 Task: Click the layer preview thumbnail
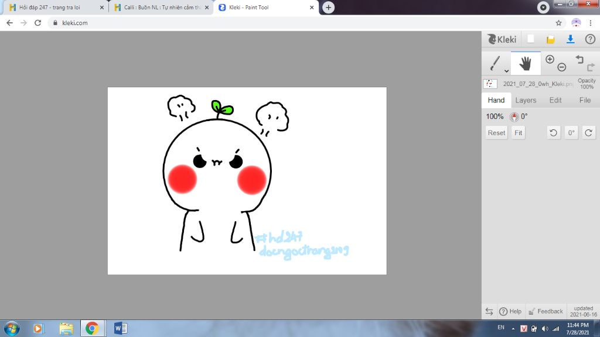(490, 84)
